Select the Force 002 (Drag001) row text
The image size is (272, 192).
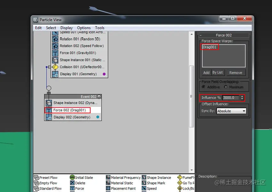(x=69, y=110)
